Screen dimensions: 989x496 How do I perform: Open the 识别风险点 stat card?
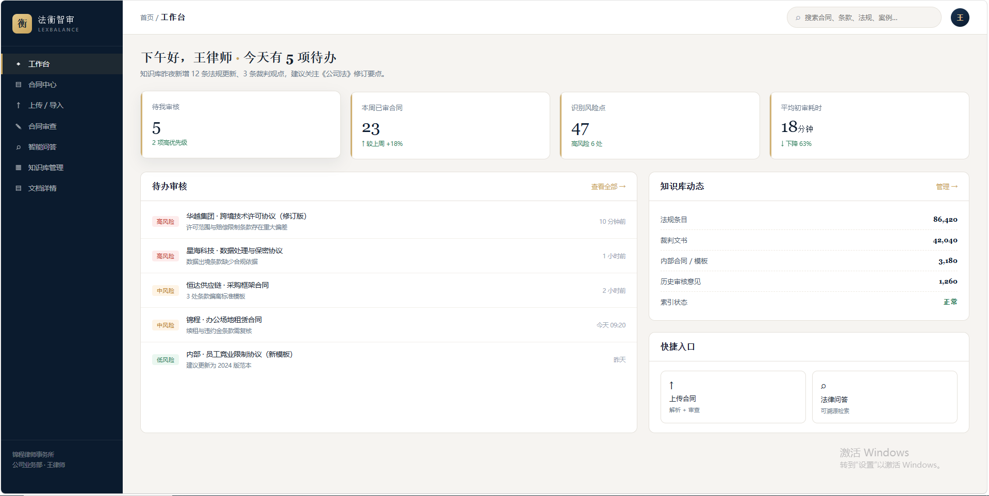[x=660, y=125]
